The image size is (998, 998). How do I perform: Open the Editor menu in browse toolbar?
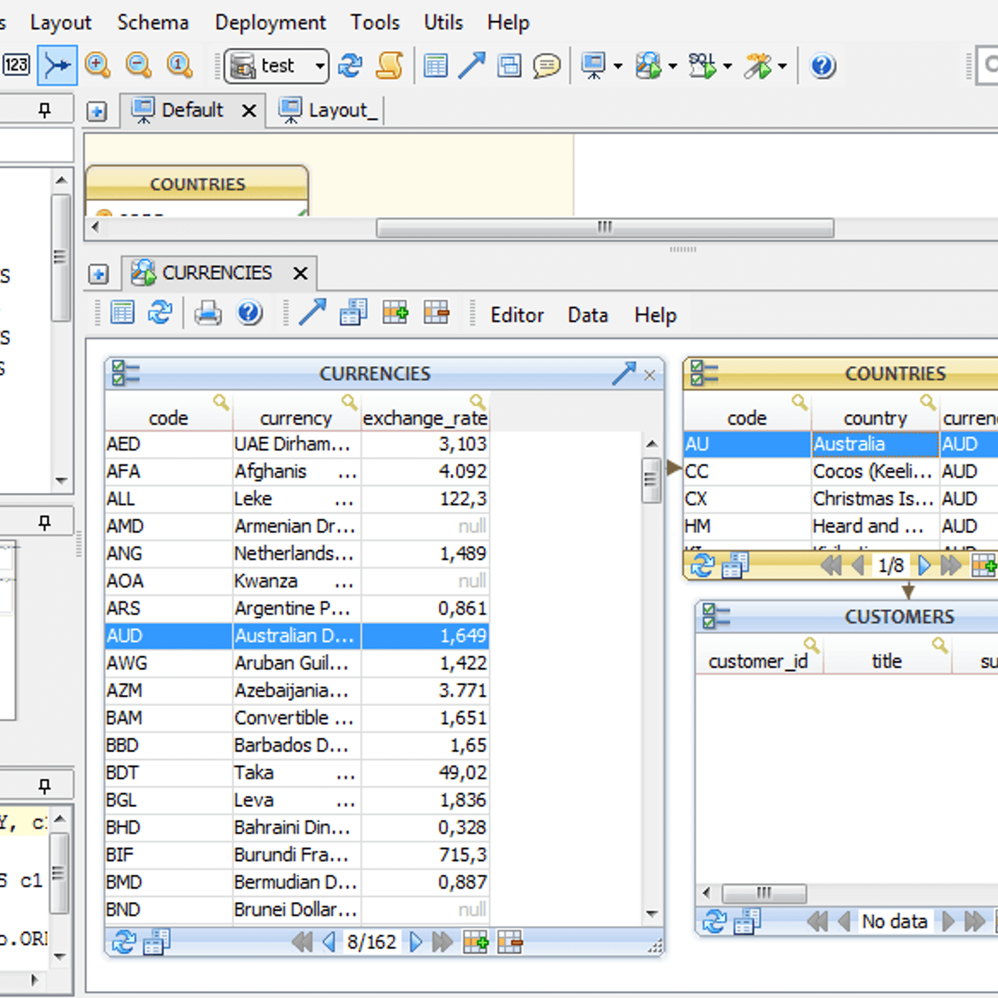tap(517, 315)
